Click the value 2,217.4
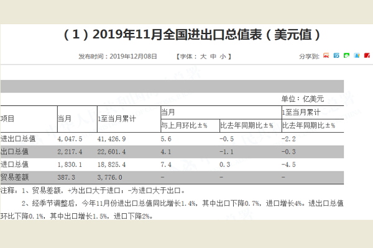This screenshot has width=373, height=248. pyautogui.click(x=70, y=152)
